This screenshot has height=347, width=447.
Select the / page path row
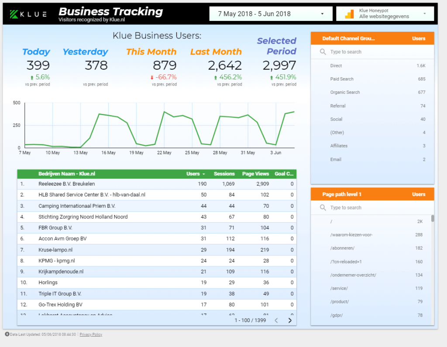click(371, 221)
